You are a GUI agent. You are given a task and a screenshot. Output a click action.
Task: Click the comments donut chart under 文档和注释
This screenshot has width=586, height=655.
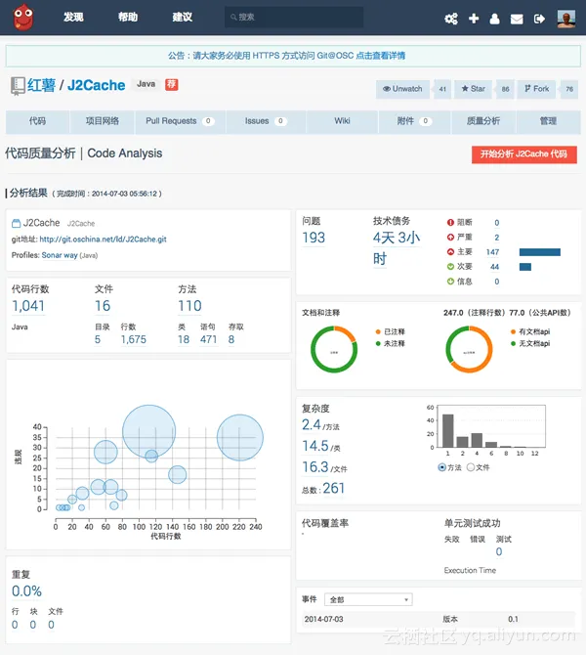(x=334, y=349)
